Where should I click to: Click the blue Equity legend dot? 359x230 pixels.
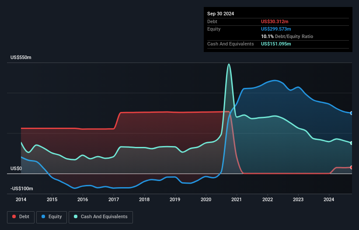click(43, 216)
